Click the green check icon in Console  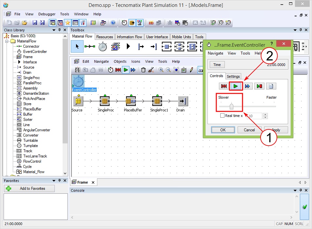[x=305, y=207]
